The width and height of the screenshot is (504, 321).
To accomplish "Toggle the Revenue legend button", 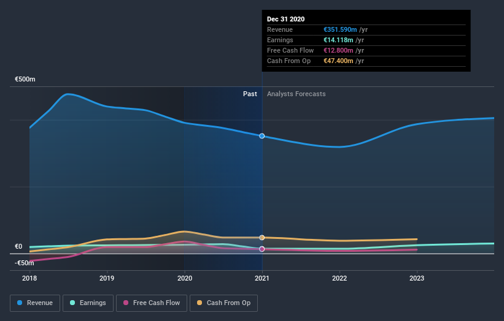I will [x=35, y=303].
